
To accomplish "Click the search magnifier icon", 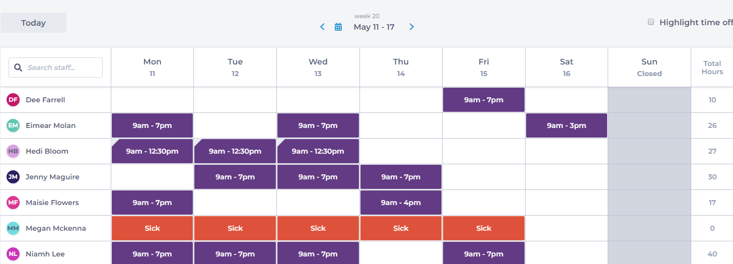I will pyautogui.click(x=18, y=68).
